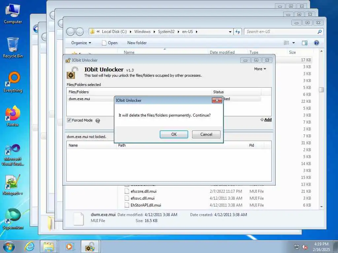Open the taskbar clock showing 4:19 PM
Image resolution: width=338 pixels, height=253 pixels.
point(321,246)
